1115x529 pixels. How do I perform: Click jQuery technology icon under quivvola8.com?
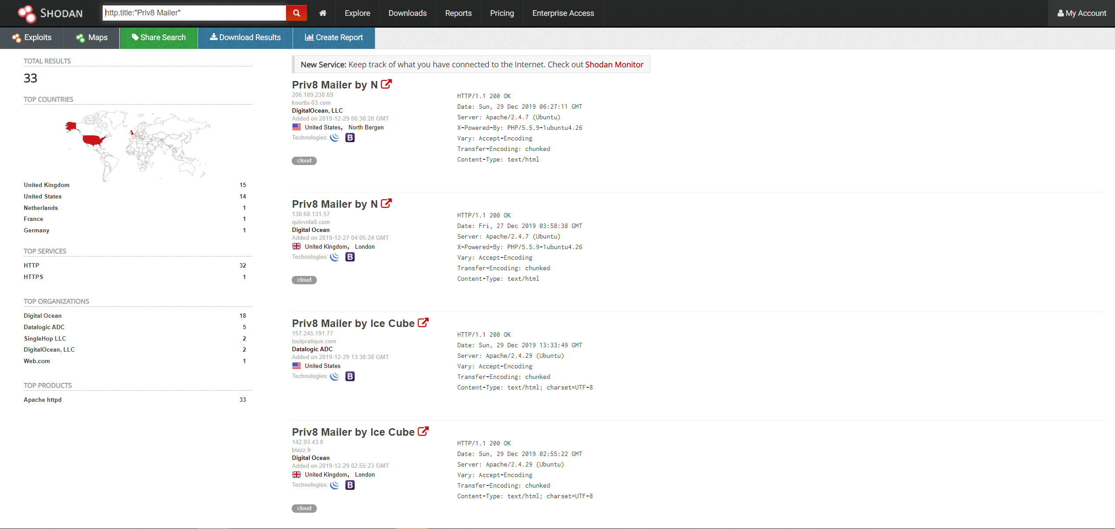(335, 257)
